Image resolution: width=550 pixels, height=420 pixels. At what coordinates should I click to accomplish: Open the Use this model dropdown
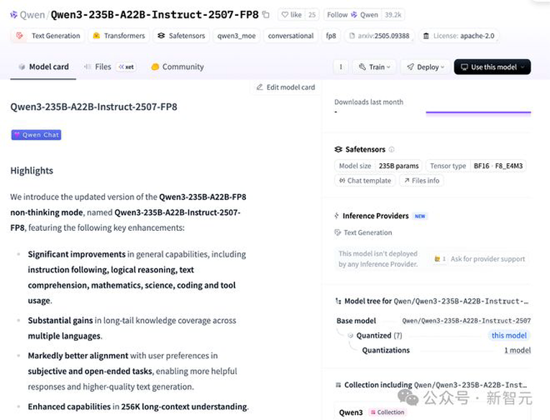point(492,67)
